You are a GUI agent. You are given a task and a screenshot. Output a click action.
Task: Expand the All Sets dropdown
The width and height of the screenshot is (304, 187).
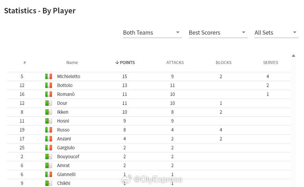(x=277, y=33)
